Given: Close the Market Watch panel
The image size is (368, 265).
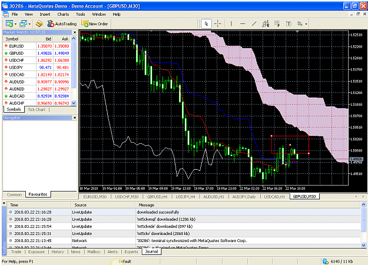Looking at the screenshot, I should [75, 32].
